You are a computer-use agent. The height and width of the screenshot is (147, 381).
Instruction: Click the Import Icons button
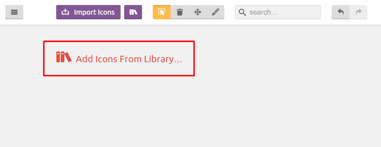tap(88, 12)
